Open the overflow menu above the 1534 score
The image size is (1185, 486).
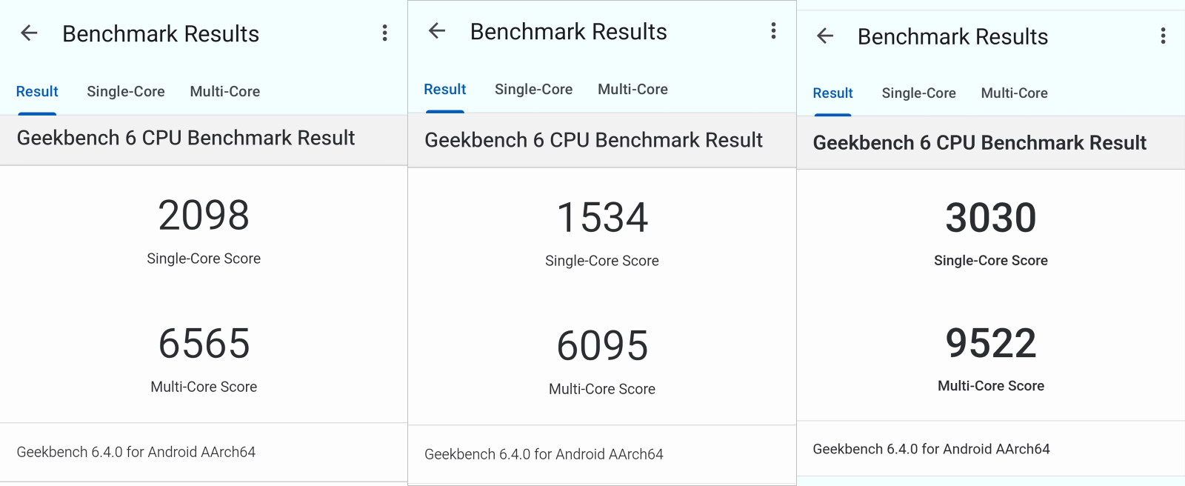coord(773,31)
